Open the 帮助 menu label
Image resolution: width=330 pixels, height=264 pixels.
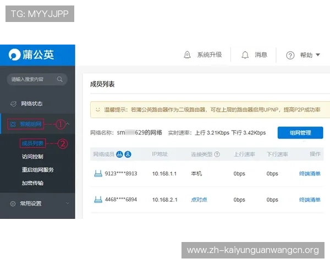306,55
